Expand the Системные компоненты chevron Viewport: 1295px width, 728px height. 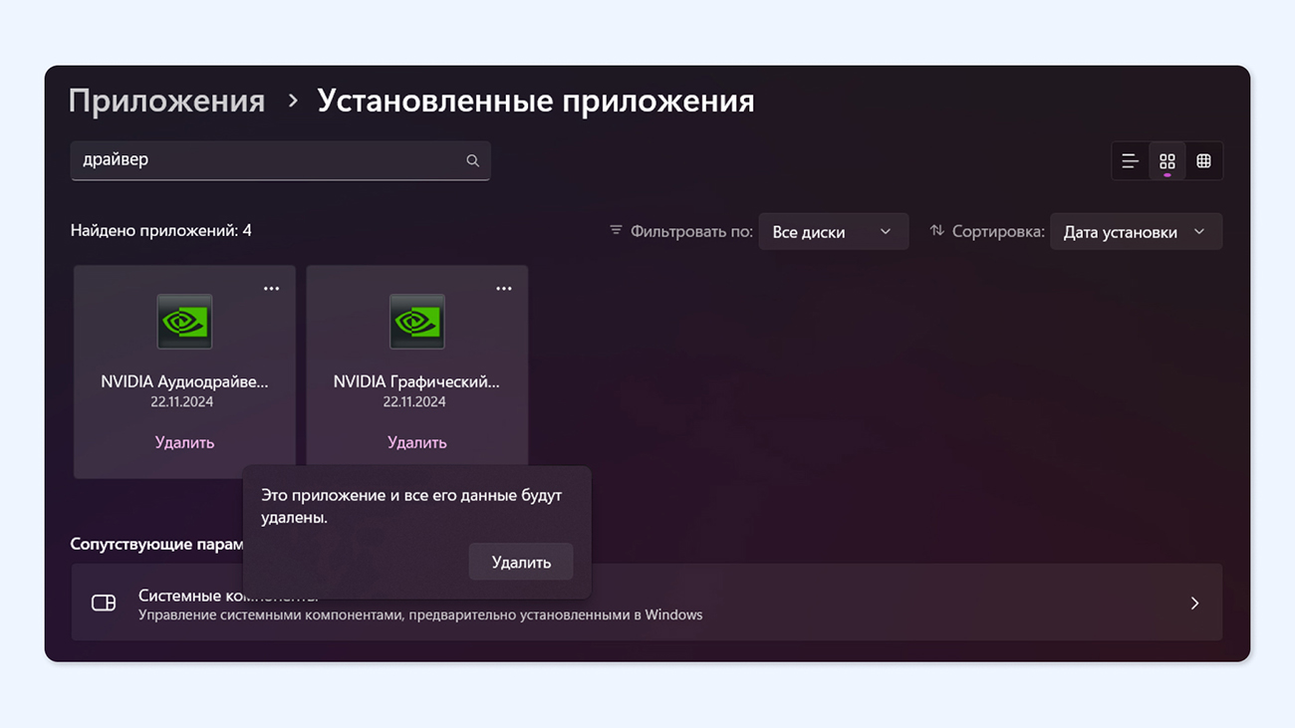pyautogui.click(x=1194, y=604)
